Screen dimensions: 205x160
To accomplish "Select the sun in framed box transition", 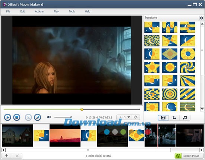I will (x=152, y=106).
